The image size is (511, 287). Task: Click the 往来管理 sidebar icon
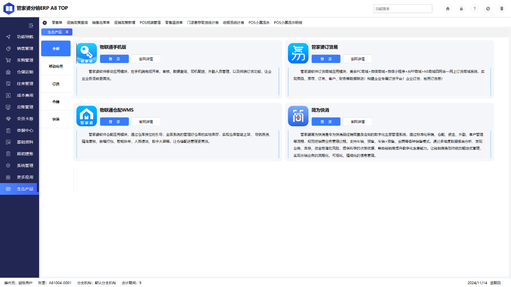[x=8, y=84]
